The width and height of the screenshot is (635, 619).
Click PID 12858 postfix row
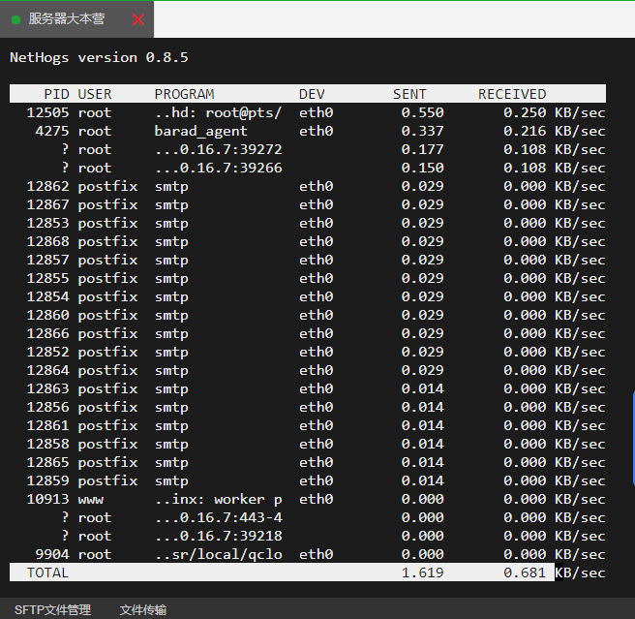tap(308, 444)
